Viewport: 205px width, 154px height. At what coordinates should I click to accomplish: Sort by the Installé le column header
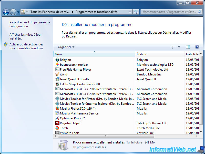191,54
